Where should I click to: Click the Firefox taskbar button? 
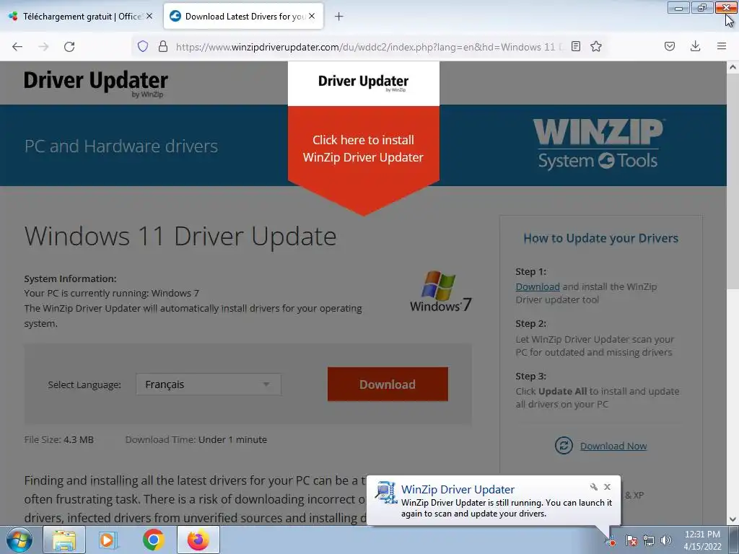[198, 540]
